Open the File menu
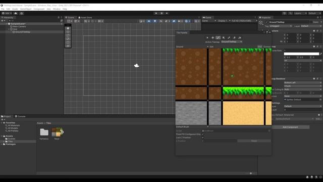Image resolution: width=323 pixels, height=182 pixels. 3,9
